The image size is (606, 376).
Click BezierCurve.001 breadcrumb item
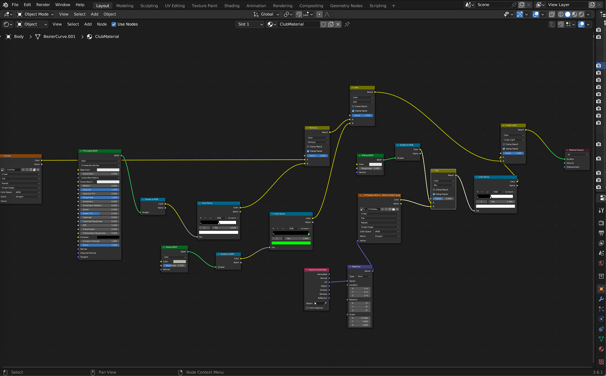(59, 37)
